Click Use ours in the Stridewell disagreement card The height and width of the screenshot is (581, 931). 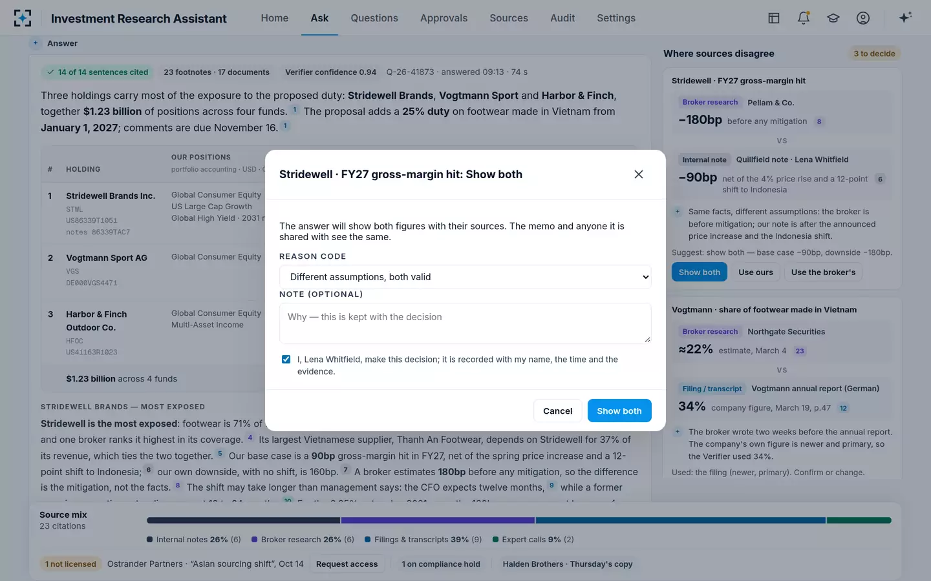pos(756,272)
